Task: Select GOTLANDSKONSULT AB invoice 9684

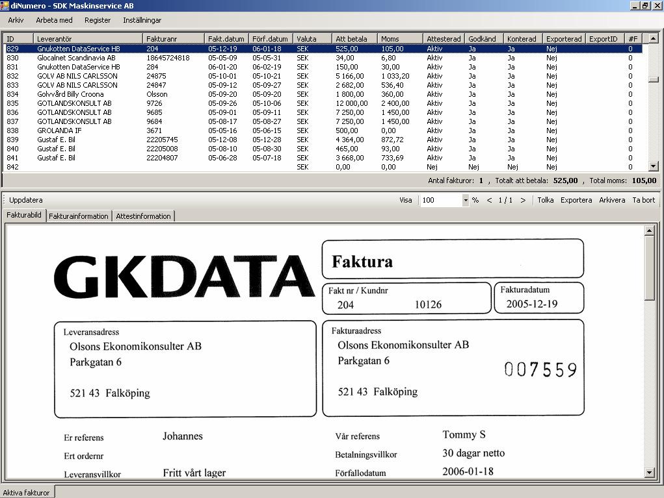Action: pyautogui.click(x=324, y=121)
